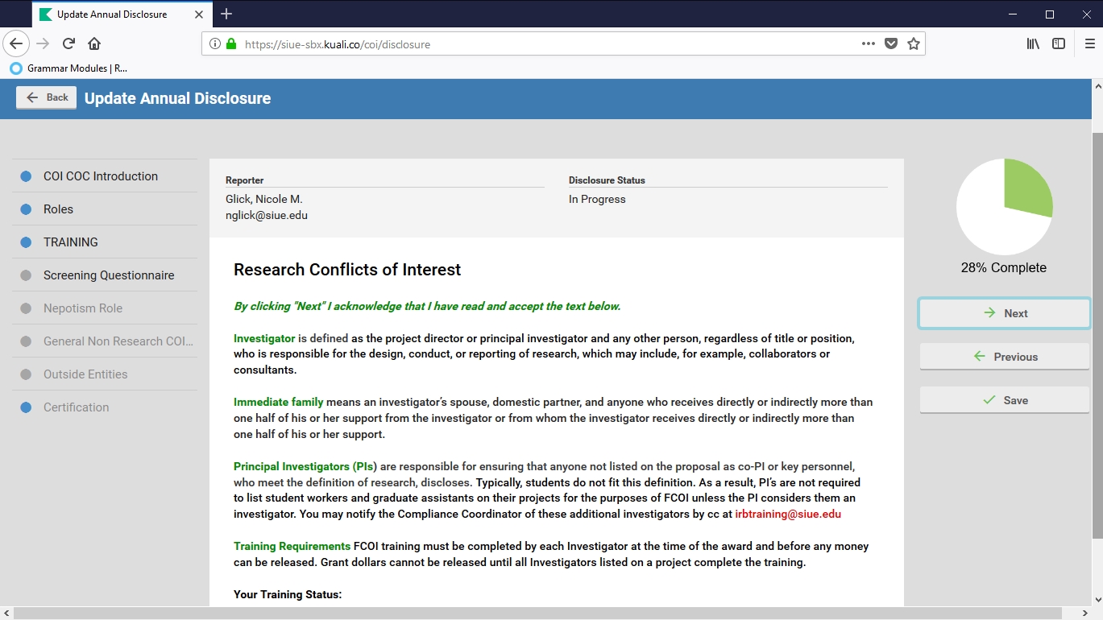Select COI COC Introduction step
The height and width of the screenshot is (620, 1103).
point(101,176)
